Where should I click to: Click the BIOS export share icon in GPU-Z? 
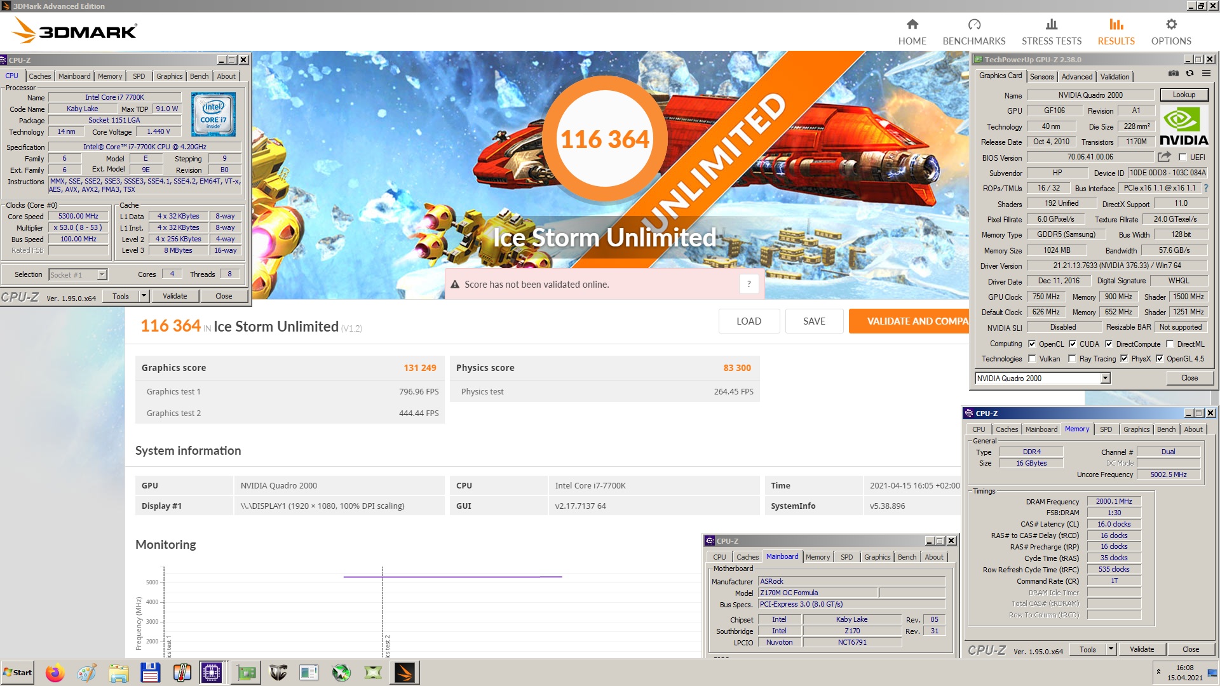[x=1164, y=157]
